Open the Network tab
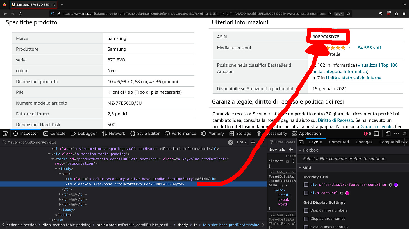 coord(113,134)
